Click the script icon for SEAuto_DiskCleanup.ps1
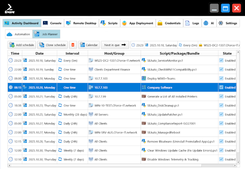This screenshot has height=169, width=245. (x=144, y=105)
